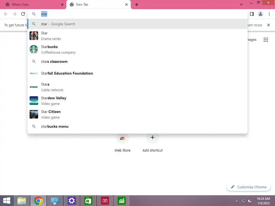Close the What's New tab

[62, 5]
